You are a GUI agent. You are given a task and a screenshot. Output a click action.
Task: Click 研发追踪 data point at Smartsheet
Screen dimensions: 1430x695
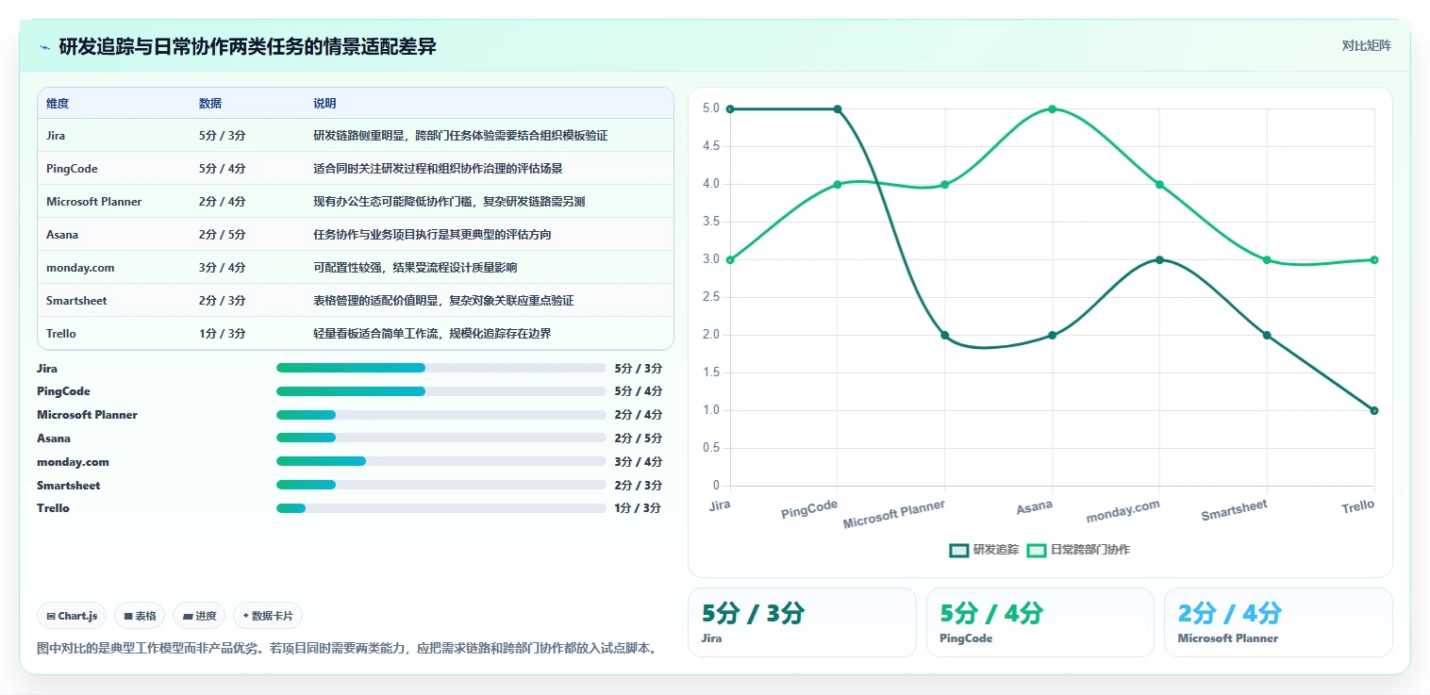[1267, 335]
